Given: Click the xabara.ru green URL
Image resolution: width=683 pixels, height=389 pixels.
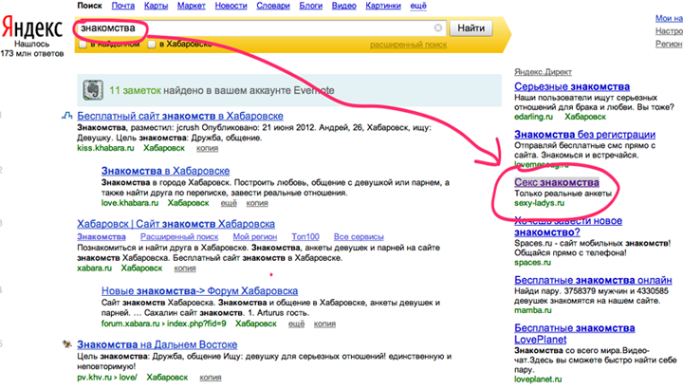Looking at the screenshot, I should click(x=95, y=269).
